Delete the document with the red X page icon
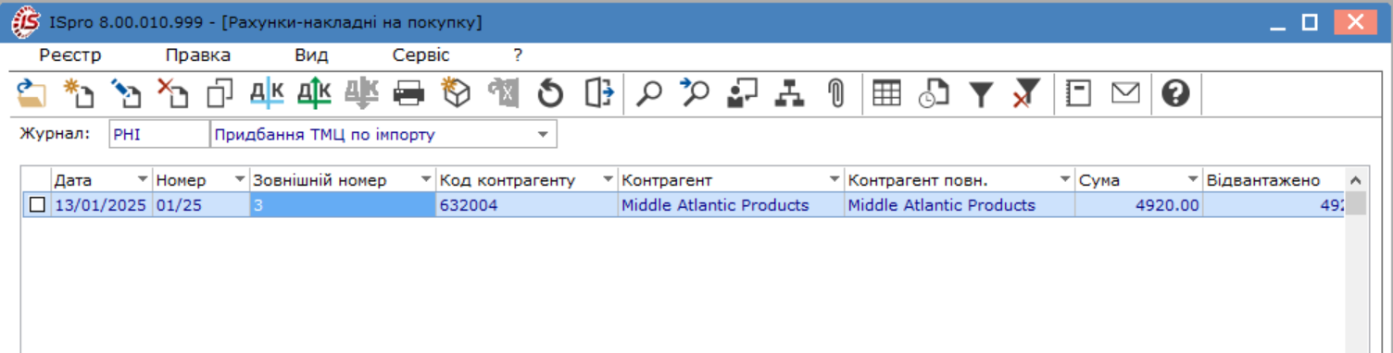Image resolution: width=1393 pixels, height=353 pixels. (x=172, y=93)
